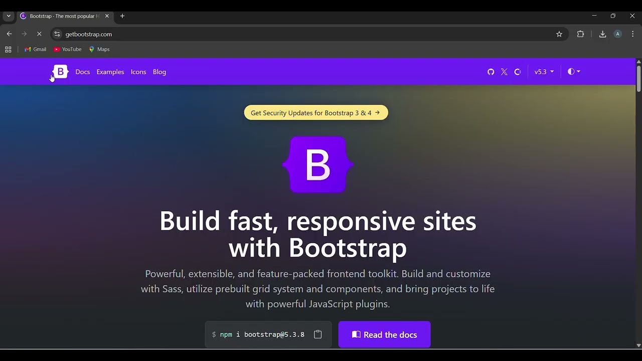Open the apps grid in bookmarks bar

(x=8, y=49)
